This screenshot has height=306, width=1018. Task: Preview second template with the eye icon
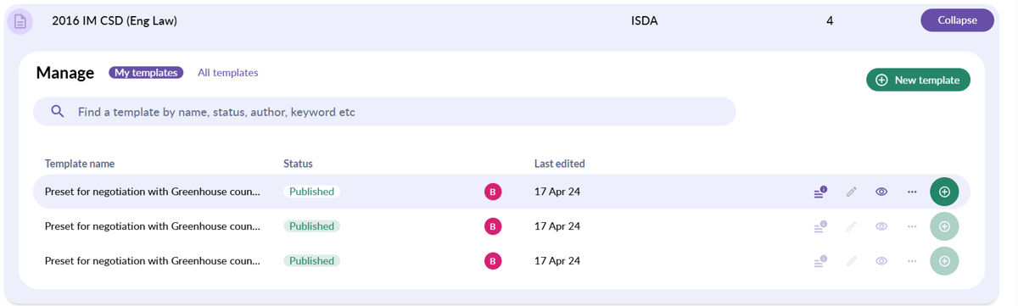coord(881,227)
